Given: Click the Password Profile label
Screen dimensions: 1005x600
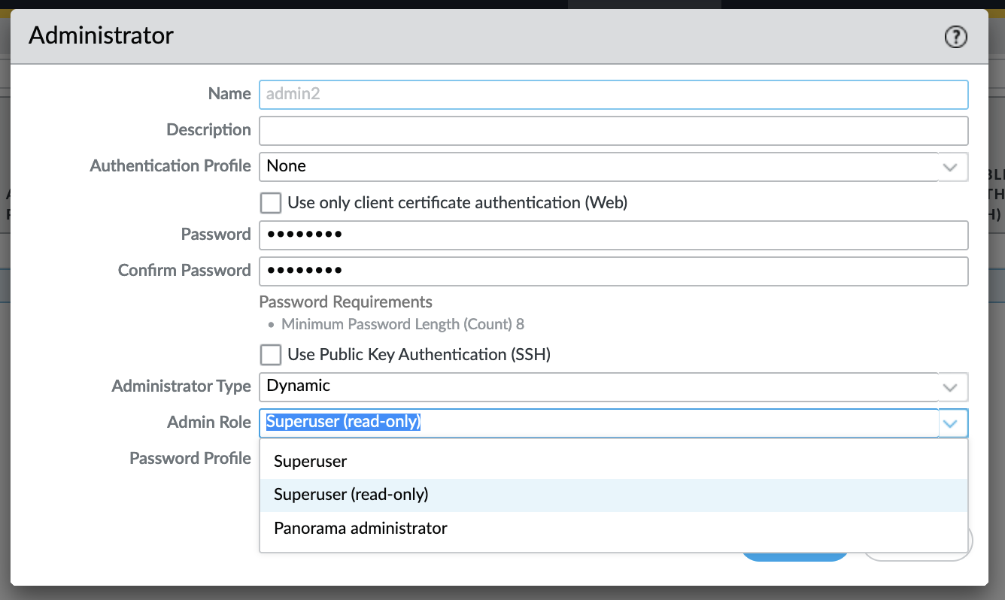Looking at the screenshot, I should click(x=190, y=458).
